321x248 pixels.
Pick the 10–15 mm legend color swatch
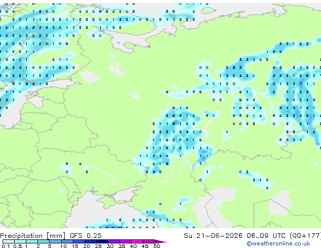coord(67,241)
